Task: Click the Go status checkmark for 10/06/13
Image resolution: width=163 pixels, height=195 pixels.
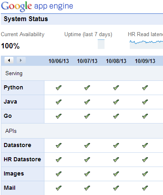Action: [59, 116]
